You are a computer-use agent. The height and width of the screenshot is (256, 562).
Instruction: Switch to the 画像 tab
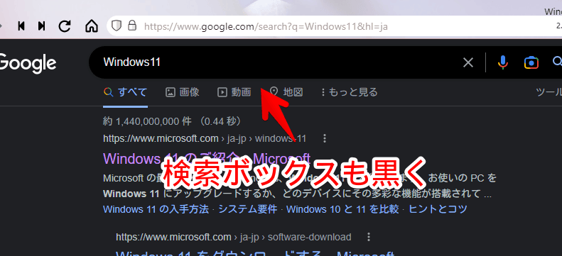(x=183, y=93)
